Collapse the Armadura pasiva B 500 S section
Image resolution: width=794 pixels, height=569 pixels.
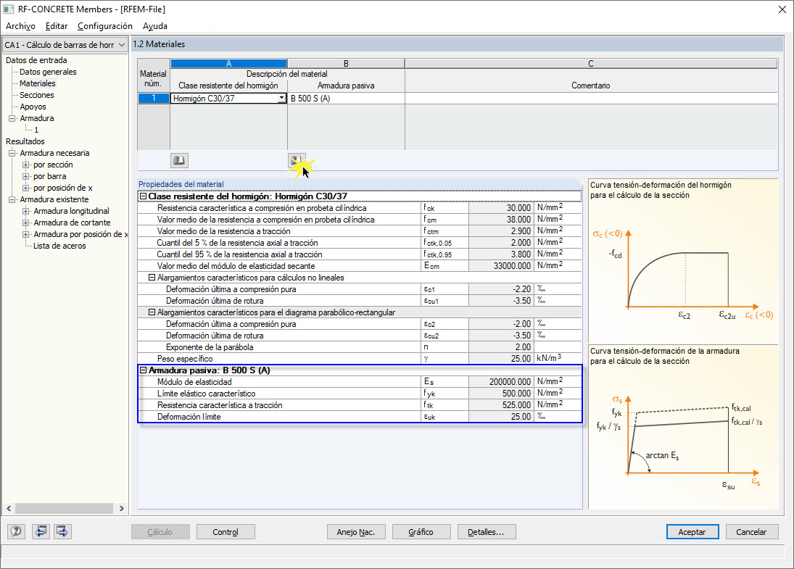(144, 370)
